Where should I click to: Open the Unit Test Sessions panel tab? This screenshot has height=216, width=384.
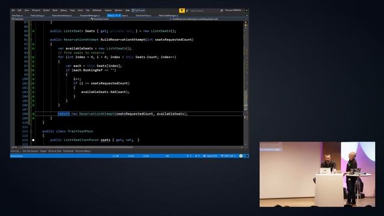coord(31,151)
